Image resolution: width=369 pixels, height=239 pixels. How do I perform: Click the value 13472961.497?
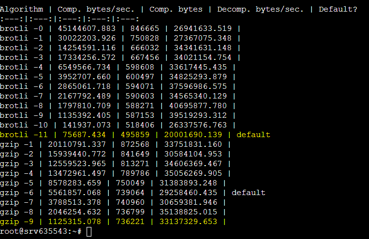pos(77,173)
